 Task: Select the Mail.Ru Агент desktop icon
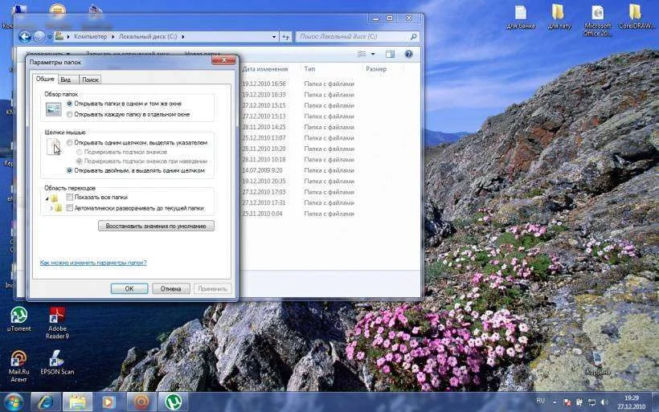(x=18, y=366)
